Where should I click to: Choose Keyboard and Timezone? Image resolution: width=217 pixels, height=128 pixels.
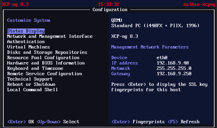click(35, 68)
